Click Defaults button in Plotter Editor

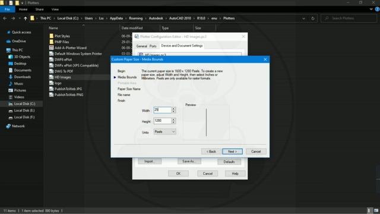tap(229, 162)
